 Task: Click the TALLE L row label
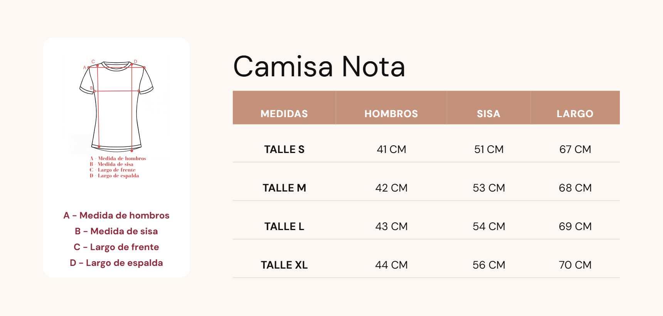[284, 226]
